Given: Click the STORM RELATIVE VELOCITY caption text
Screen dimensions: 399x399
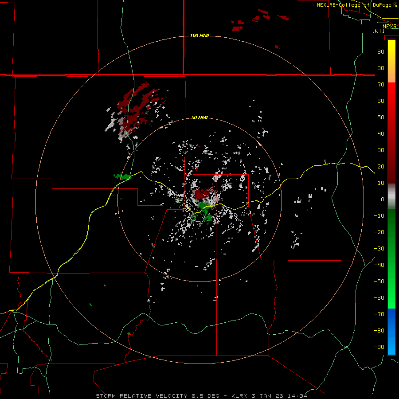Looking at the screenshot, I should [141, 396].
